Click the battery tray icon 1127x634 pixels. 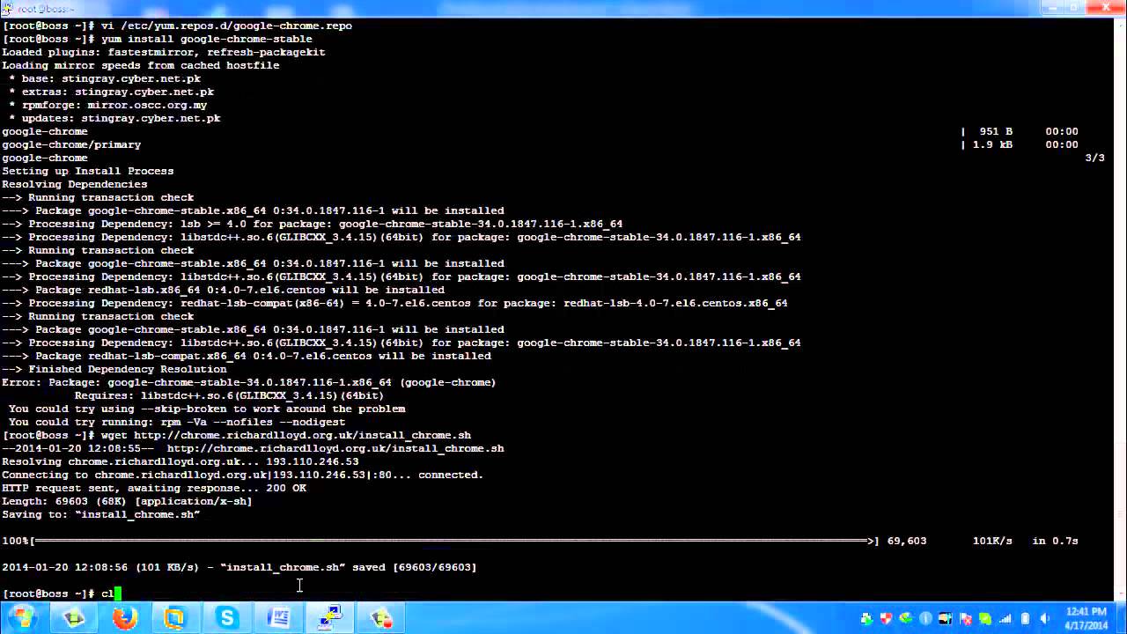(1025, 618)
